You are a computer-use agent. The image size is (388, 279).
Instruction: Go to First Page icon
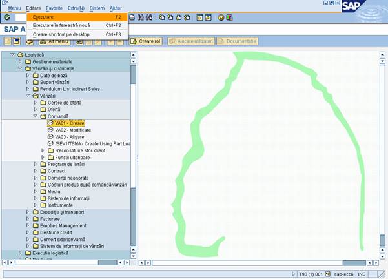(162, 17)
